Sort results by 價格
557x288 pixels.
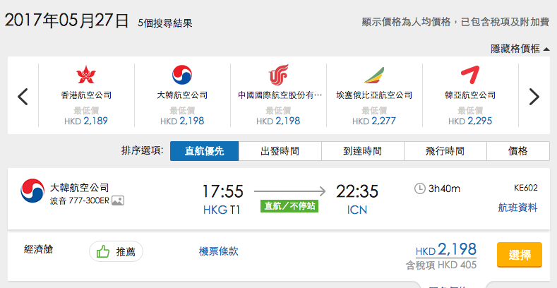point(518,151)
